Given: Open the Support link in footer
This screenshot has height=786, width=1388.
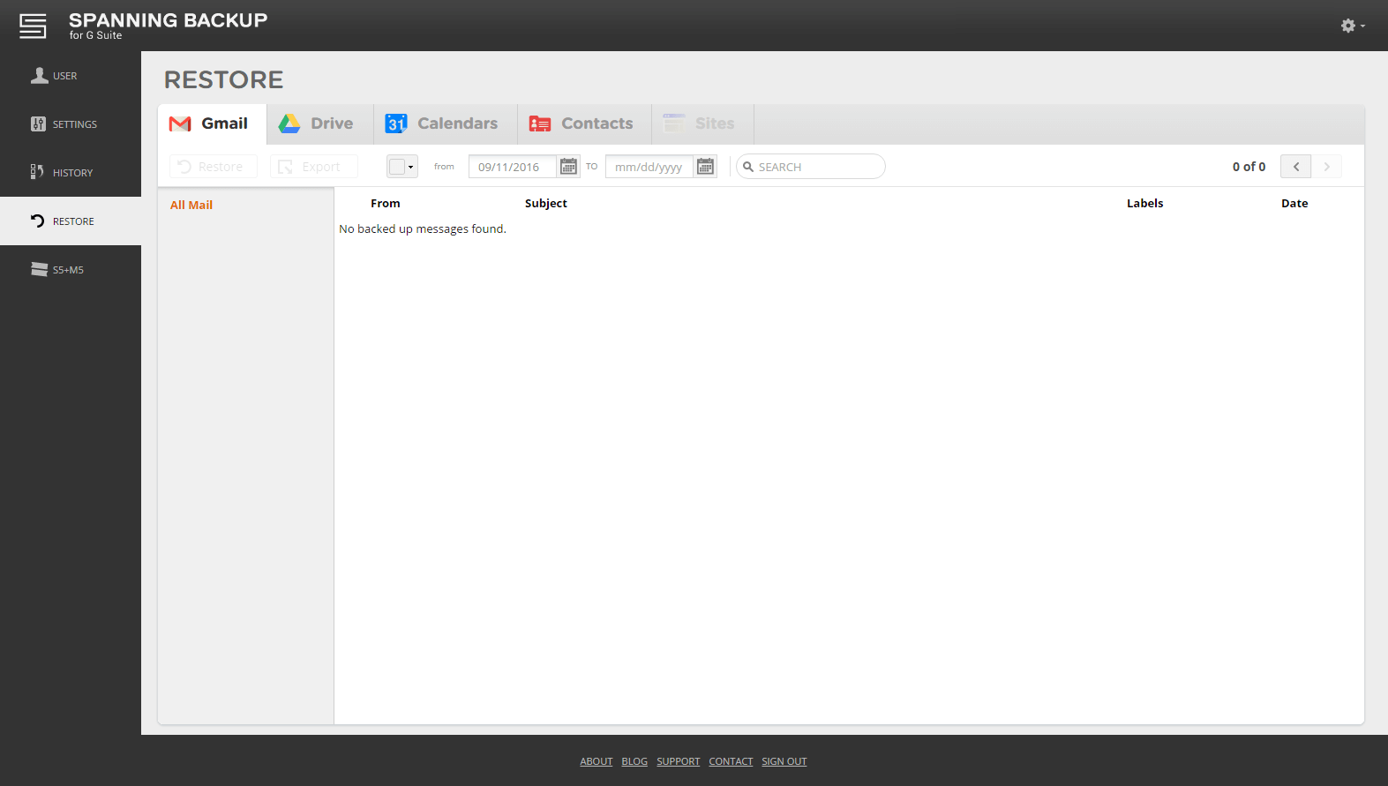Looking at the screenshot, I should [x=678, y=761].
